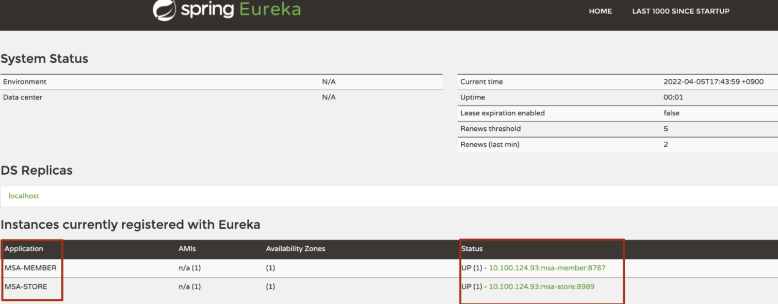Open the msa-store:8989 instance link
The width and height of the screenshot is (778, 304).
click(x=542, y=286)
